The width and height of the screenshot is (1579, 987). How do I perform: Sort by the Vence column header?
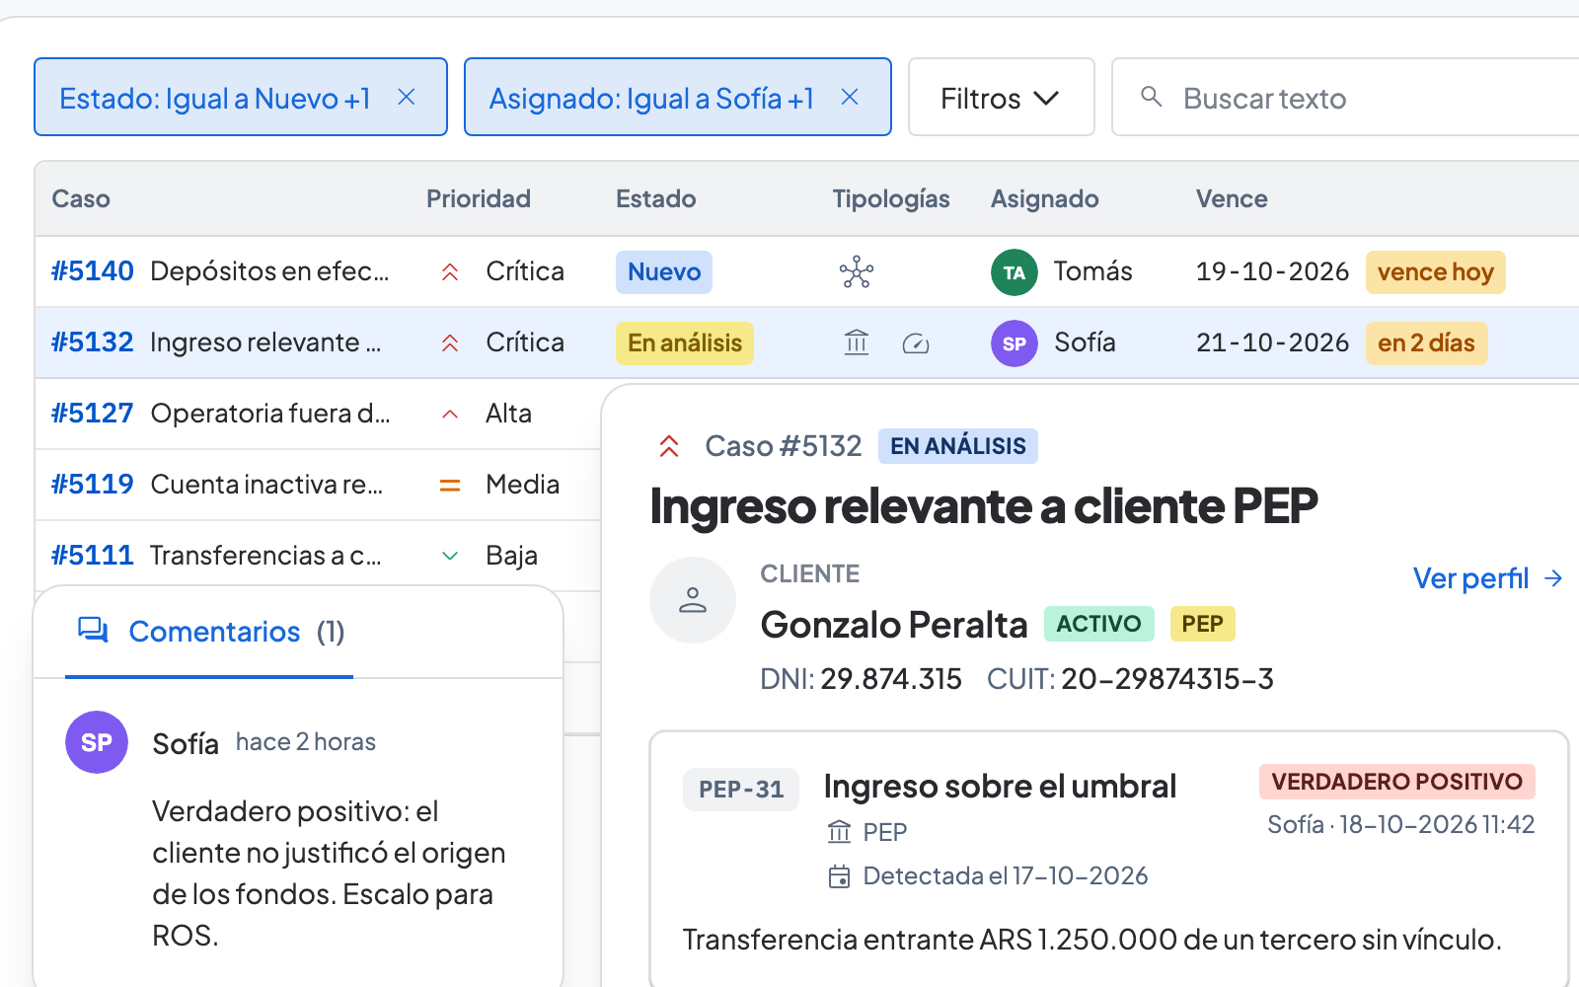point(1232,198)
